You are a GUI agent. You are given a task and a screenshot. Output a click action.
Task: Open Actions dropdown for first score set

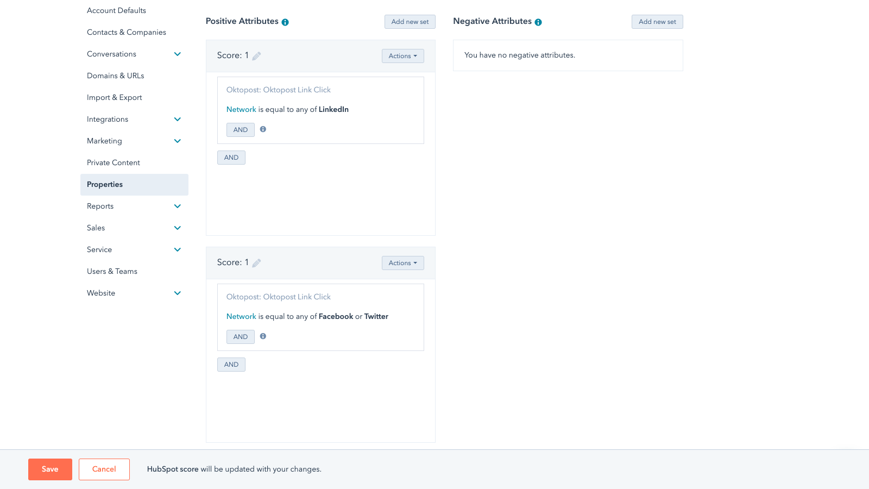click(402, 56)
